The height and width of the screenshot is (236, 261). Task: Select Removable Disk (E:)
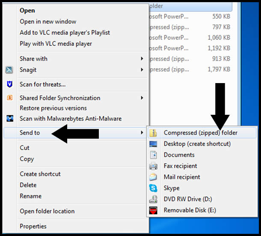coord(190,210)
